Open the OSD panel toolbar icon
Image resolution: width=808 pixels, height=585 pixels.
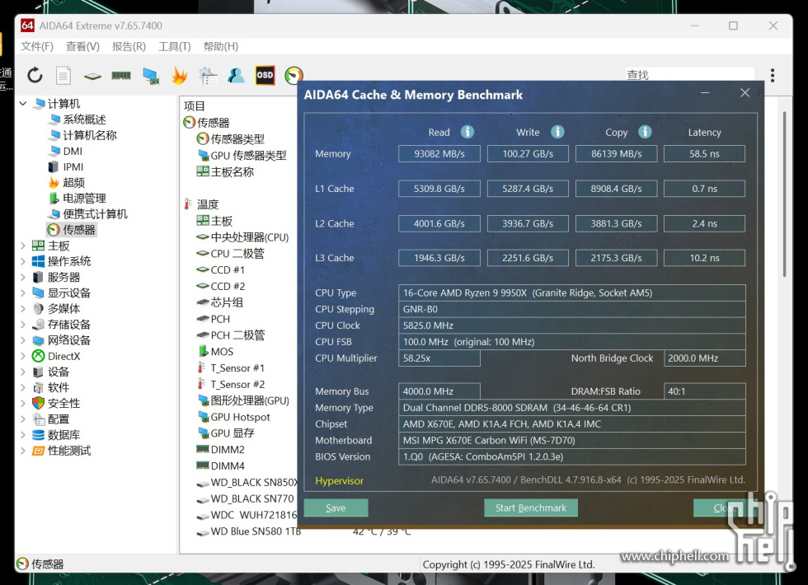(265, 75)
